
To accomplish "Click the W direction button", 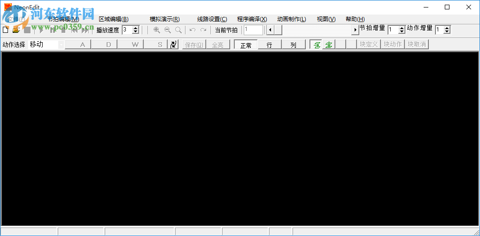I will click(x=131, y=45).
